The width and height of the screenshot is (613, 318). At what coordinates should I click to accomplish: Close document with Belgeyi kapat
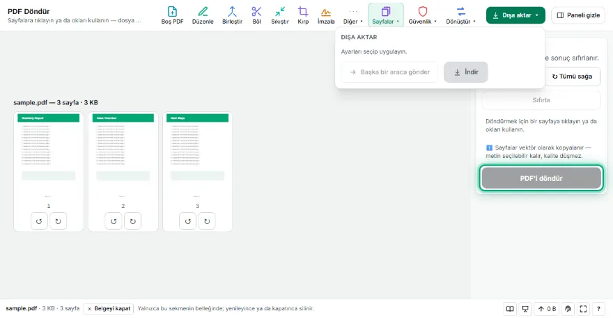pos(108,309)
